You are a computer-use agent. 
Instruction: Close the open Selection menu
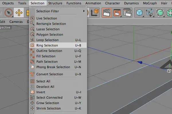point(38,3)
